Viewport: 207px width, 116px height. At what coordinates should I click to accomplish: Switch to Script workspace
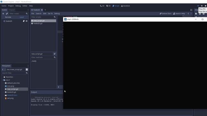click(x=116, y=6)
